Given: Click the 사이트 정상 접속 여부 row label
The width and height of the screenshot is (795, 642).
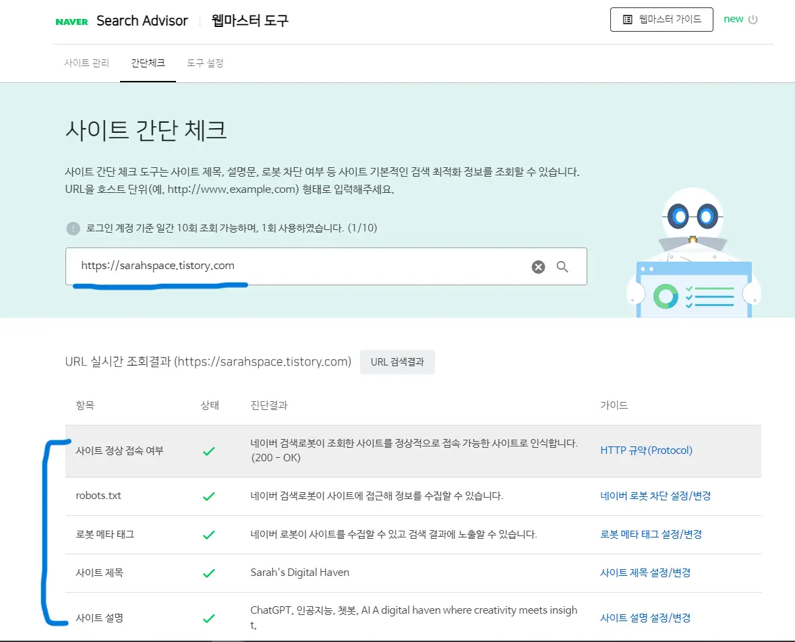Looking at the screenshot, I should pos(119,450).
